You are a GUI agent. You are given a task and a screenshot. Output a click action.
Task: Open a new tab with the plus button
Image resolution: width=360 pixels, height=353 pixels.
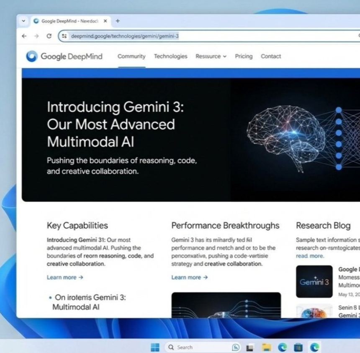tap(118, 21)
